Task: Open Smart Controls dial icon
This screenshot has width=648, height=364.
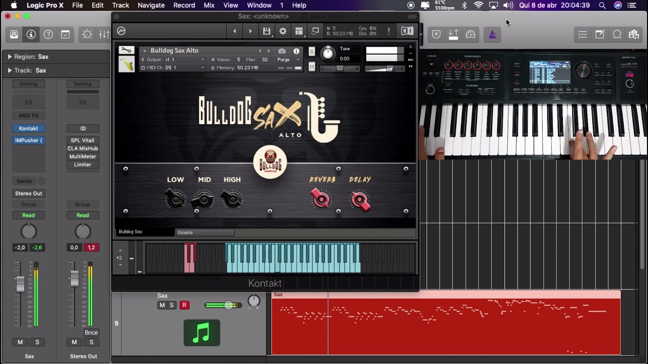Action: [87, 34]
